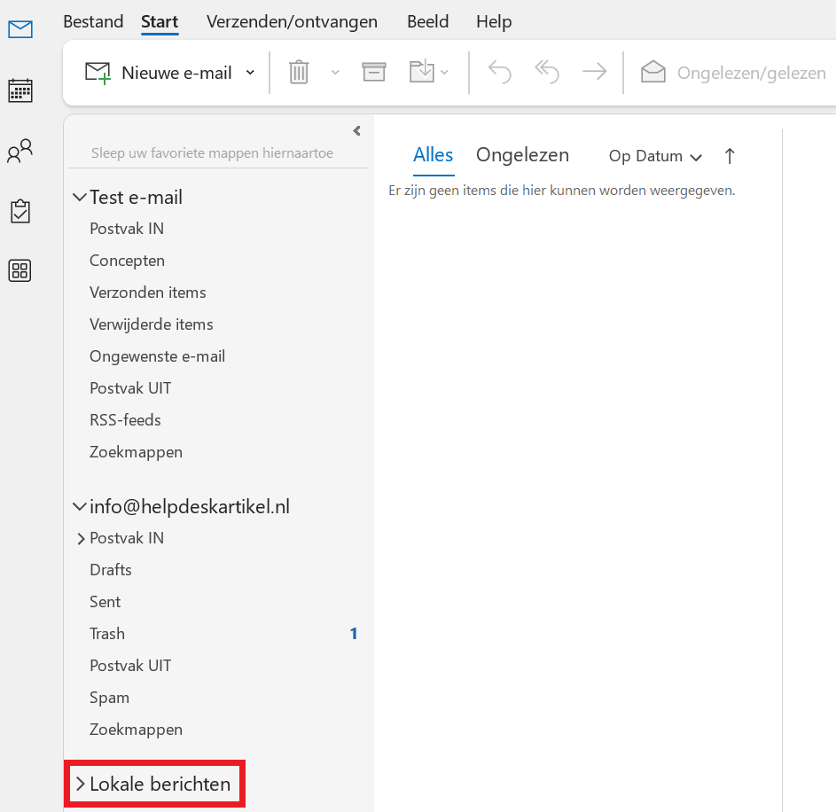The image size is (836, 812).
Task: Click the Archive box icon
Action: click(x=374, y=73)
